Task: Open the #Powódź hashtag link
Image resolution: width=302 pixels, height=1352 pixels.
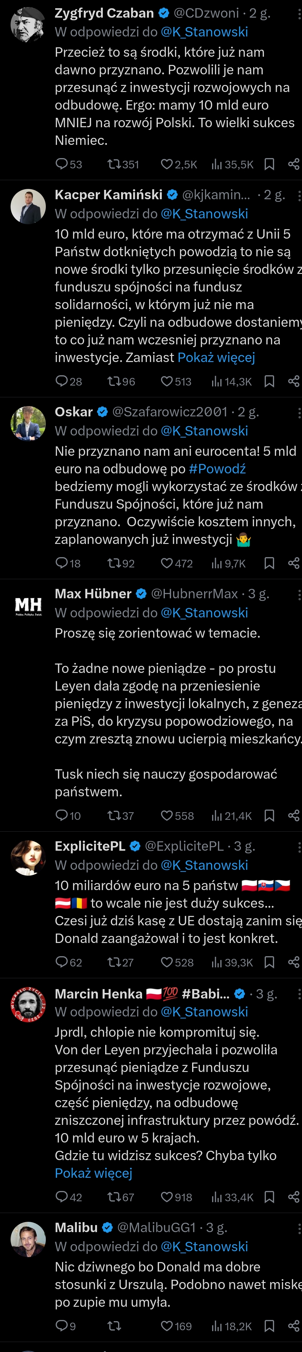Action: click(x=217, y=469)
